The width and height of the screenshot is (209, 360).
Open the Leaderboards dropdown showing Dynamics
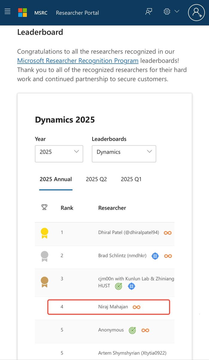124,154
